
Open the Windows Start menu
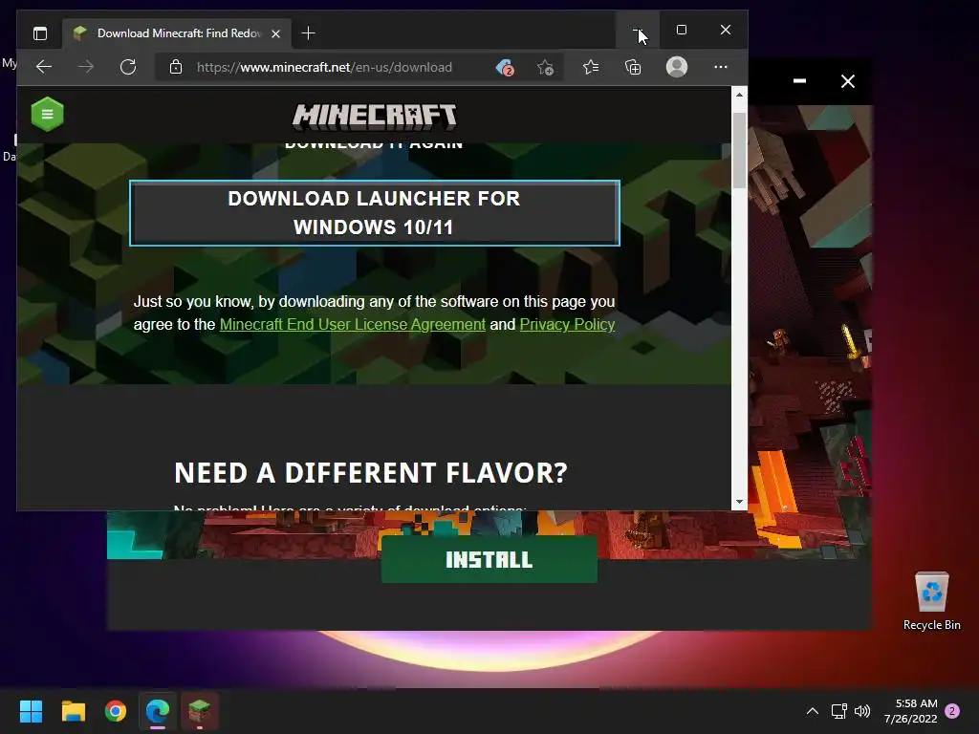31,711
